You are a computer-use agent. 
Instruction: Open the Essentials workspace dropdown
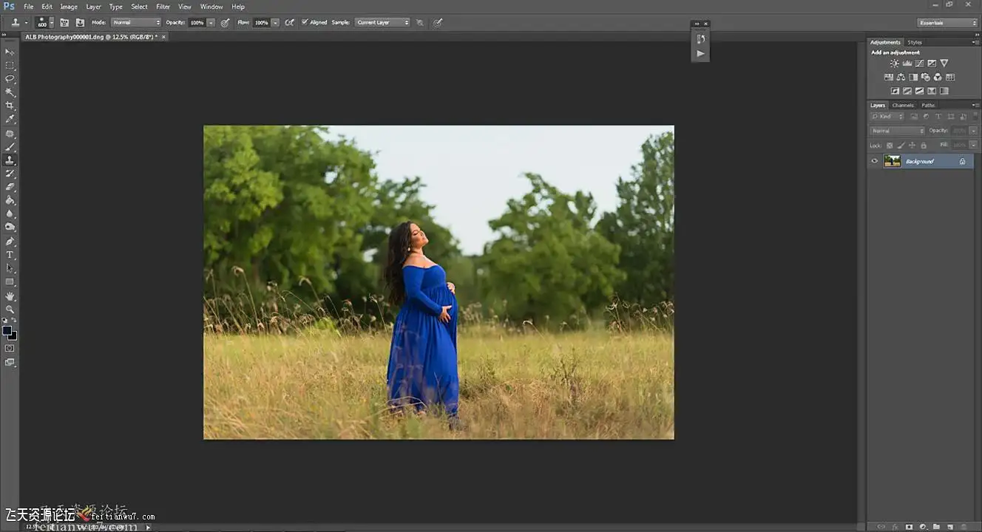(x=947, y=23)
